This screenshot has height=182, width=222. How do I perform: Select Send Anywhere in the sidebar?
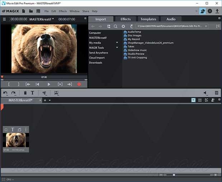pos(98,53)
